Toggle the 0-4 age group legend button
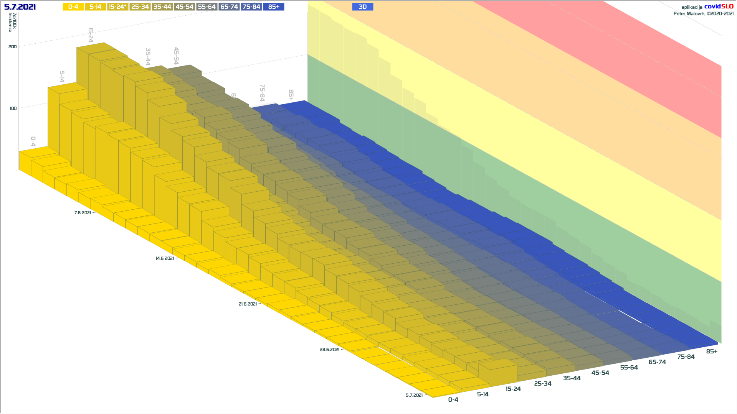737x414 pixels. [73, 7]
